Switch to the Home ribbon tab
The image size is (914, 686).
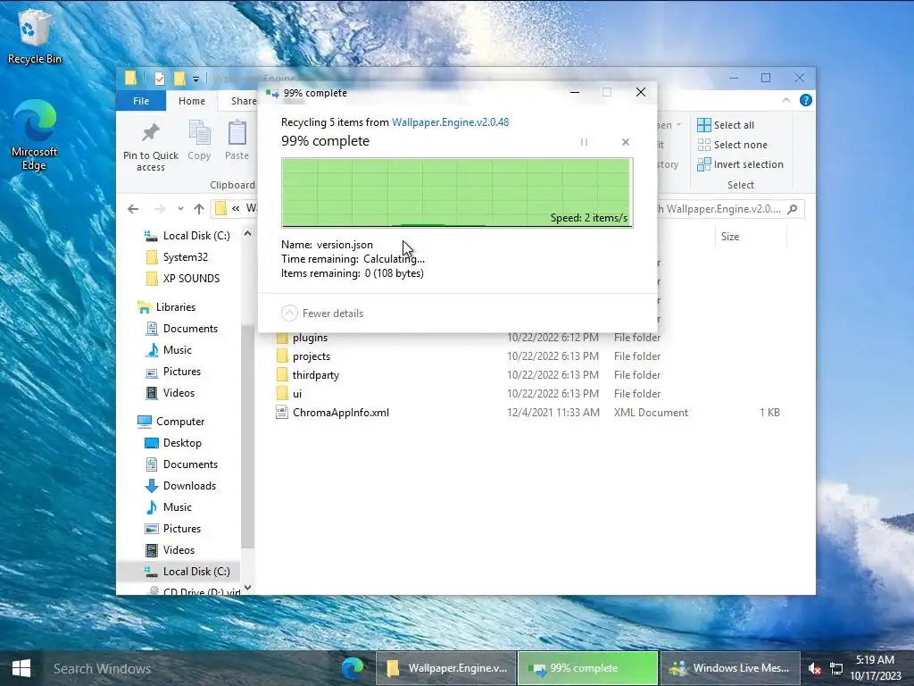click(x=192, y=101)
